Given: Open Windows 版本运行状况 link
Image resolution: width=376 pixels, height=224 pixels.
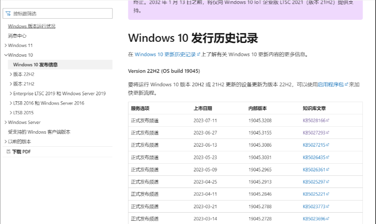Looking at the screenshot, I should [x=32, y=26].
